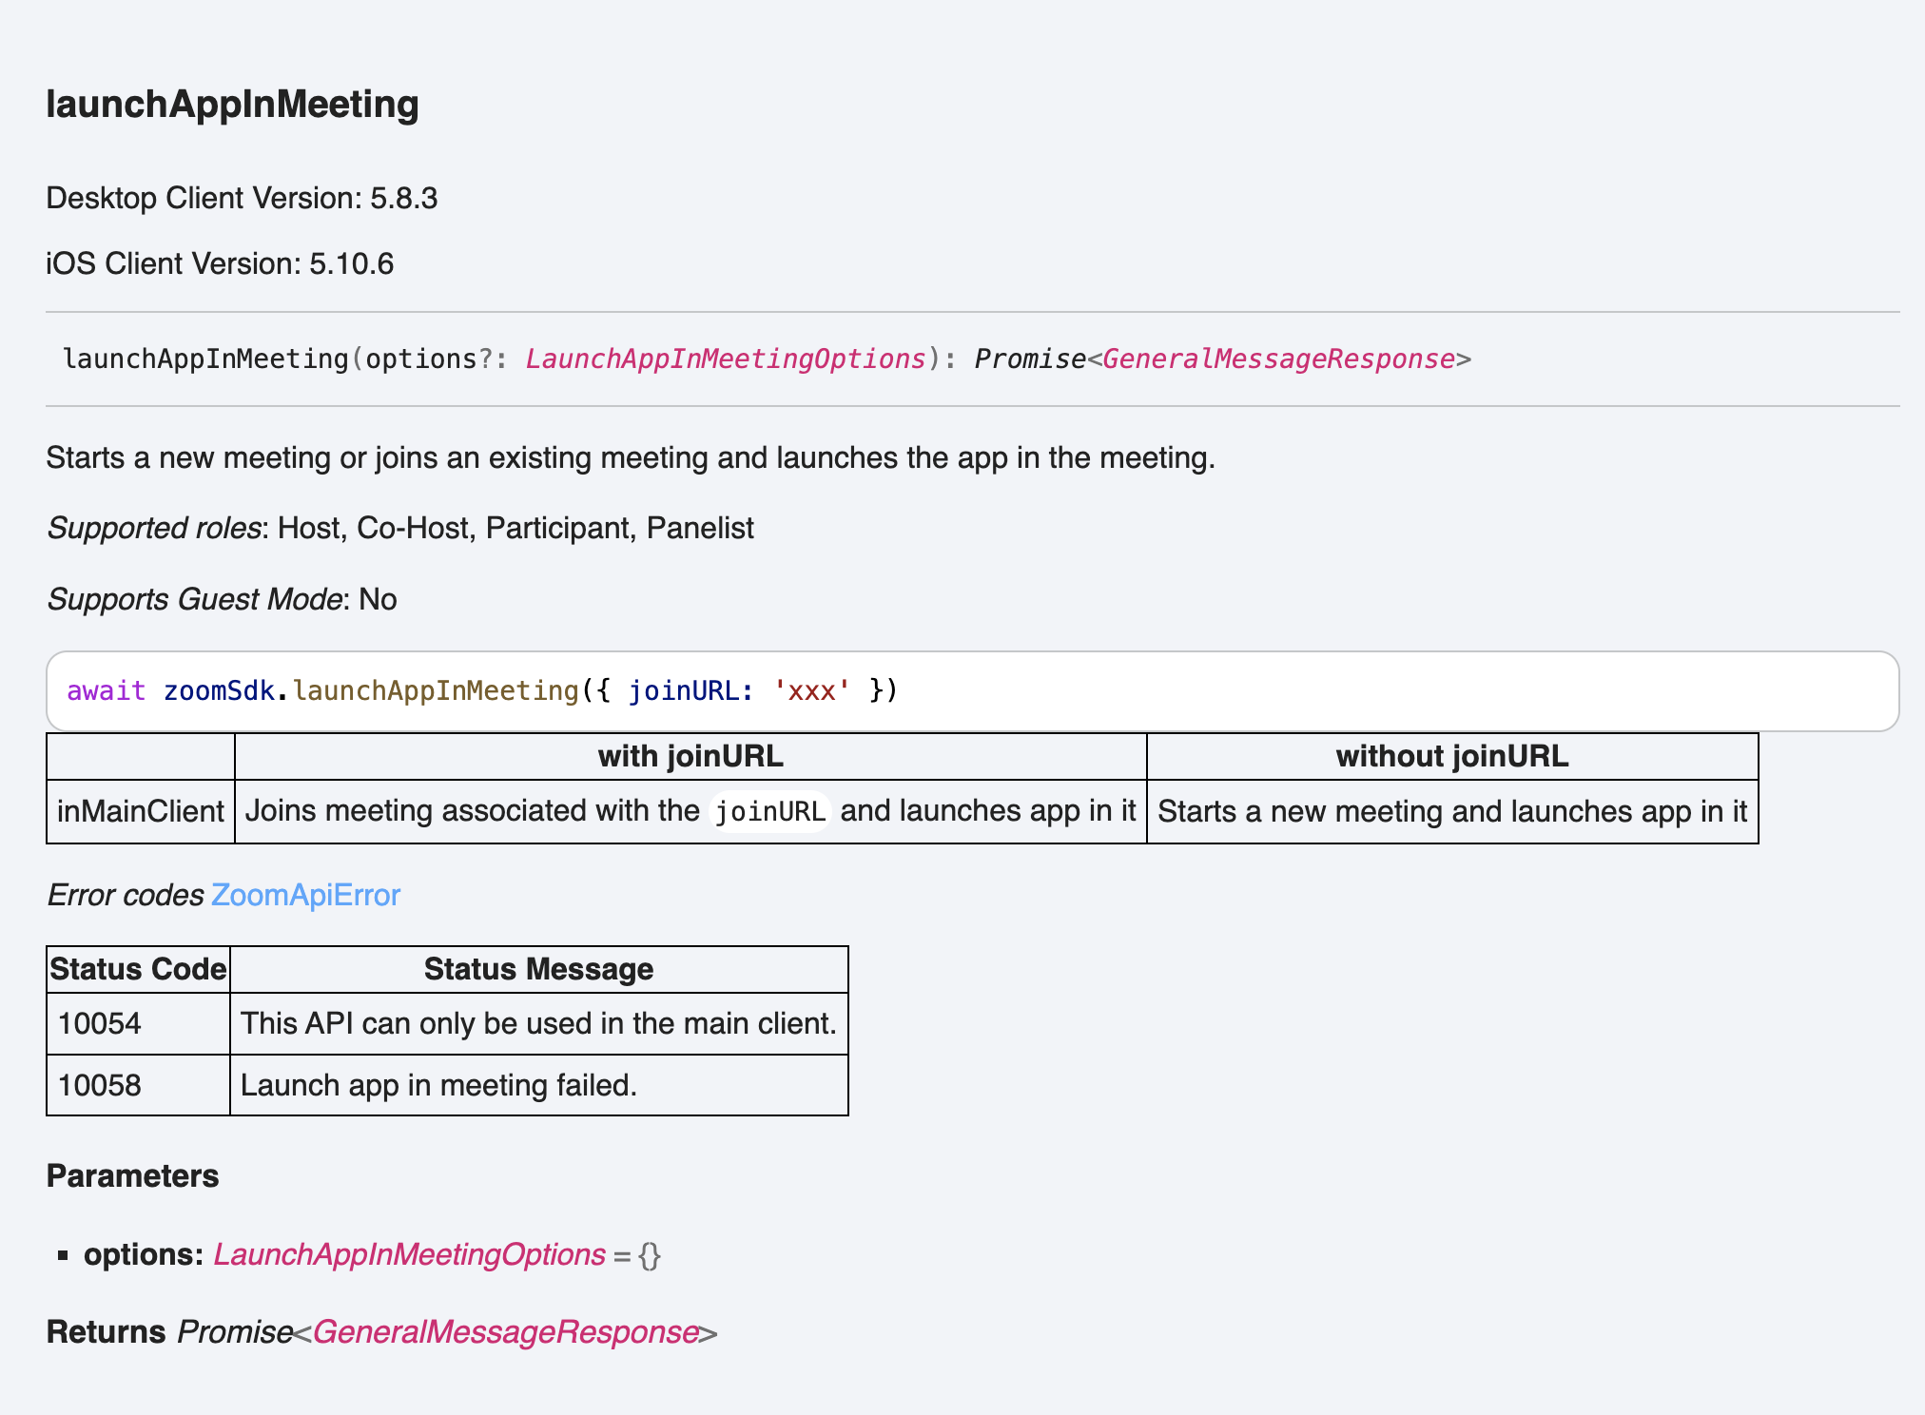Screen dimensions: 1925x1415
Task: Click the inMainClient row label
Action: point(141,812)
